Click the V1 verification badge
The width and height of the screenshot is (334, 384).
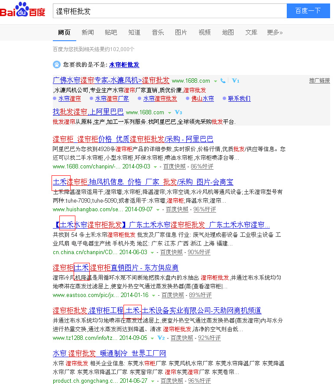(236, 81)
